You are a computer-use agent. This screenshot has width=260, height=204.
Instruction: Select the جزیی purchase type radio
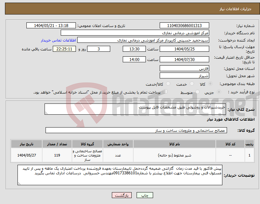(219, 92)
